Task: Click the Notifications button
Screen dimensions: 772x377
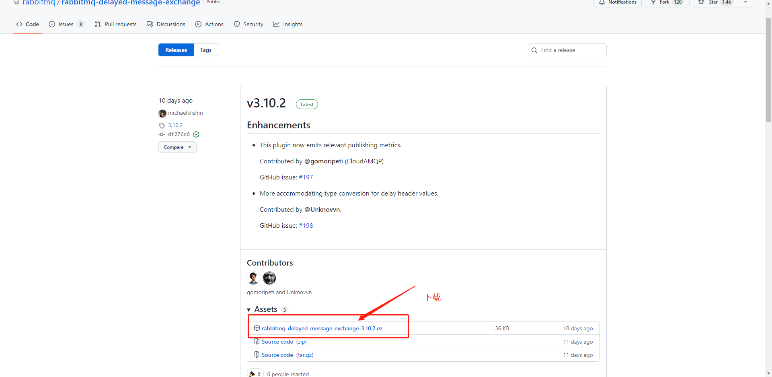Action: tap(618, 2)
